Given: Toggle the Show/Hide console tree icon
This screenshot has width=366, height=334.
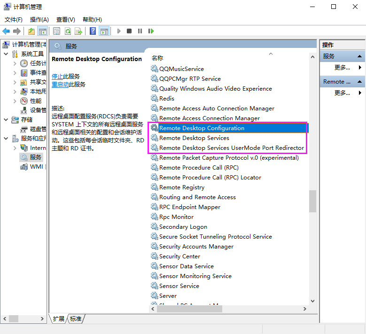Looking at the screenshot, I should [42, 31].
